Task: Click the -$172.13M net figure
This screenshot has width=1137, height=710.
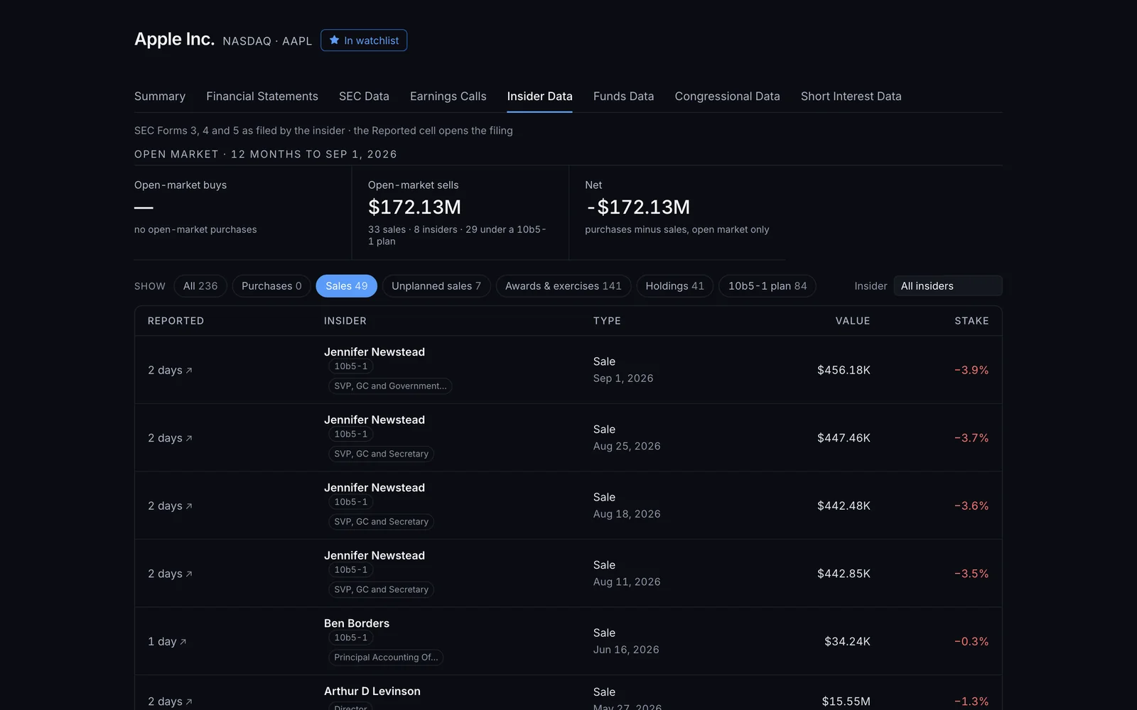Action: click(637, 207)
